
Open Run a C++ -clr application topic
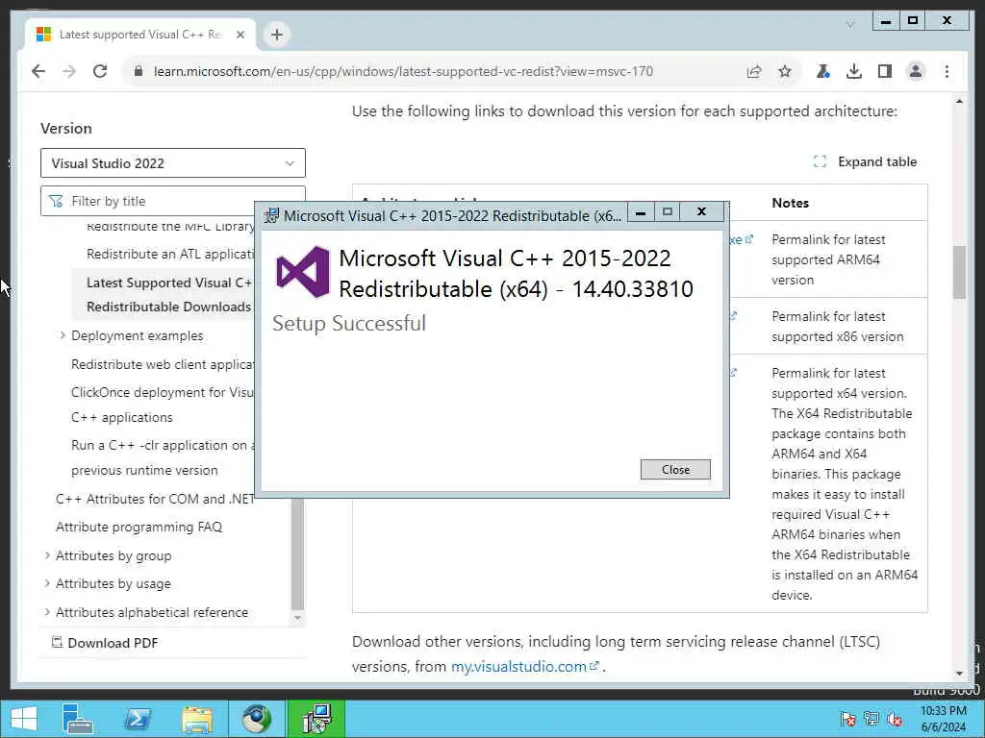[164, 457]
